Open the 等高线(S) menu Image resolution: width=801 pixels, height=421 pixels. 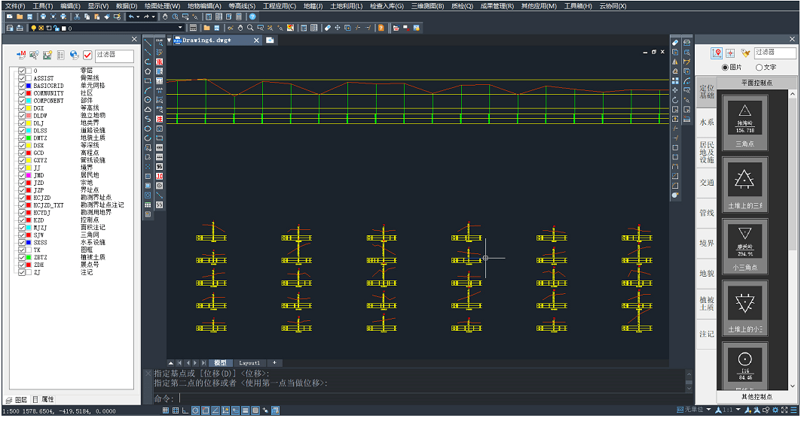pos(241,6)
